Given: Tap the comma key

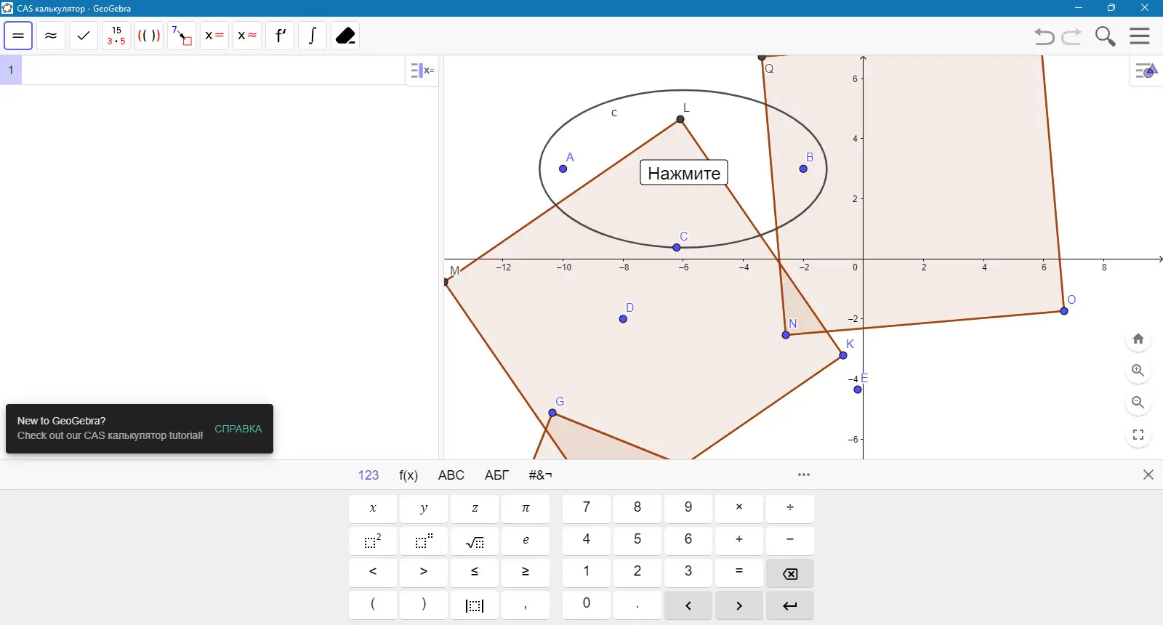Looking at the screenshot, I should tap(526, 605).
